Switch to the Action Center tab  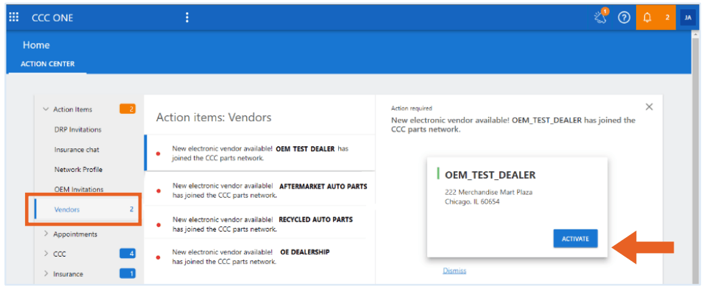(x=47, y=64)
